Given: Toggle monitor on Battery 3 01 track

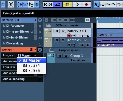Looking at the screenshot, I should click(x=74, y=36).
